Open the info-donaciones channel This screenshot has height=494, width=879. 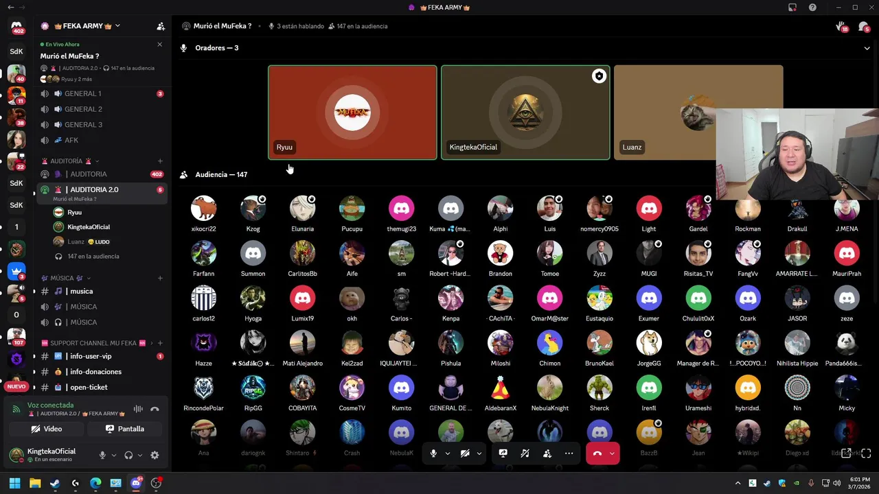pyautogui.click(x=102, y=372)
